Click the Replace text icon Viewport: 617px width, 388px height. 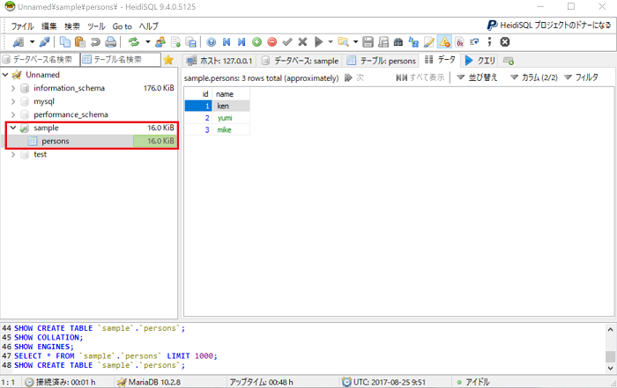413,42
